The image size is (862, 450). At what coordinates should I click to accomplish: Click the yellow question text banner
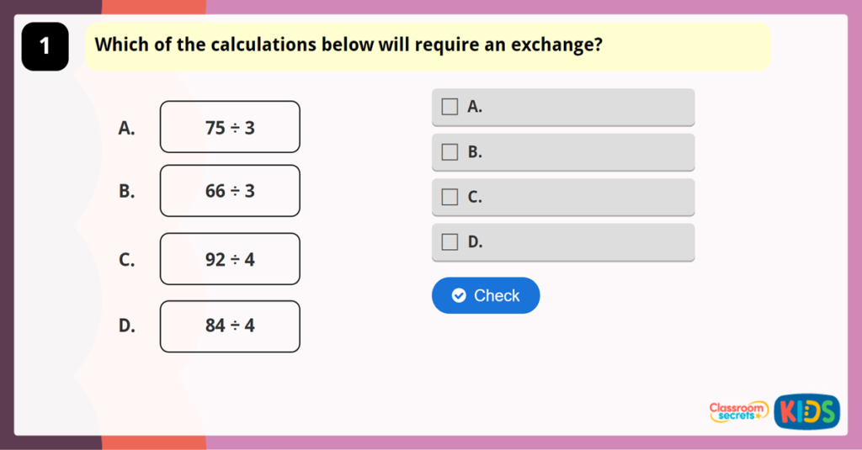428,45
